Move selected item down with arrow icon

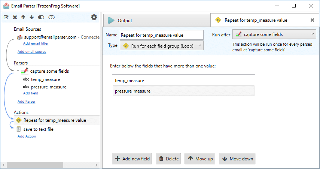pos(32,17)
